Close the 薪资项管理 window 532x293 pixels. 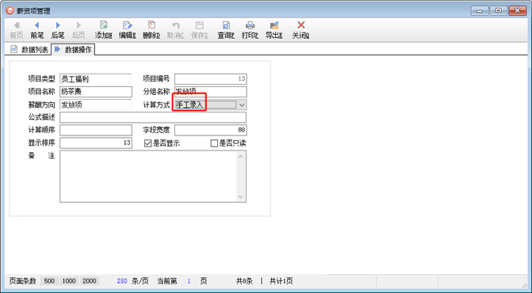click(x=518, y=11)
